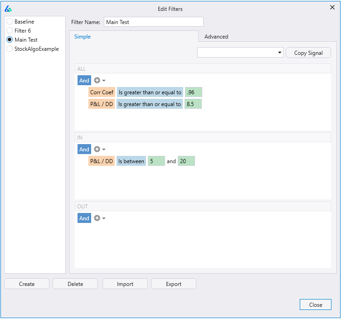Change 'Is greater than or equal to' operator for Corr Coef

pos(150,92)
